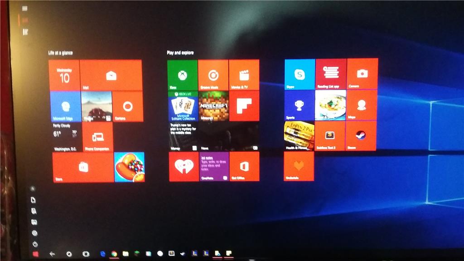Select the 'Life at a glance' group title
Viewport: 464px width, 261px height.
coord(61,53)
